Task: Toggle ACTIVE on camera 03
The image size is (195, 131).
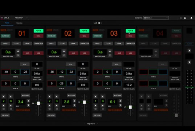Action: (130, 31)
